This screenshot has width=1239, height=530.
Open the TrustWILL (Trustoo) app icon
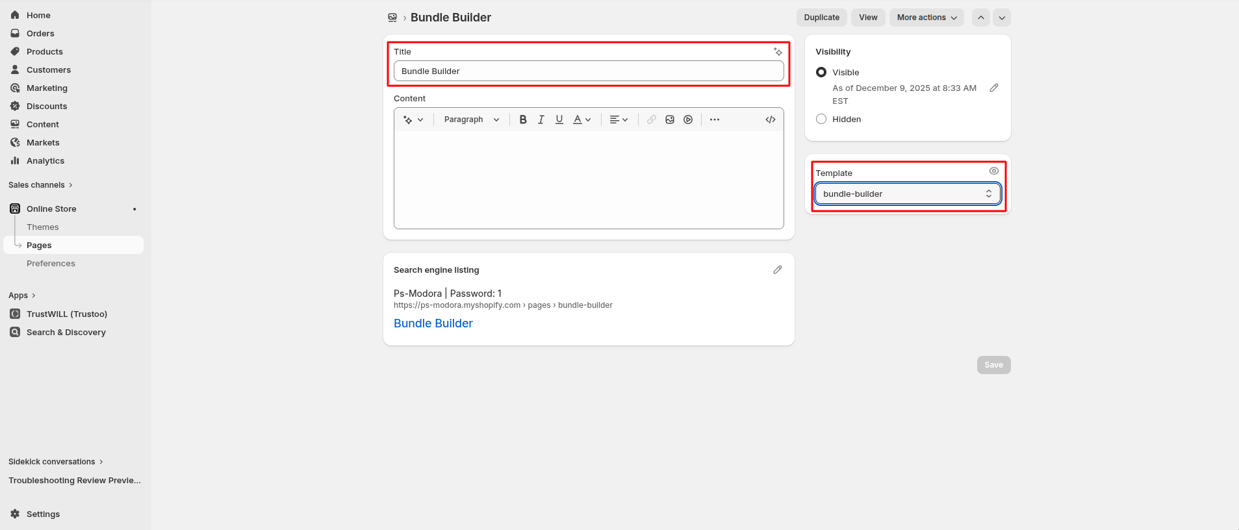(15, 314)
